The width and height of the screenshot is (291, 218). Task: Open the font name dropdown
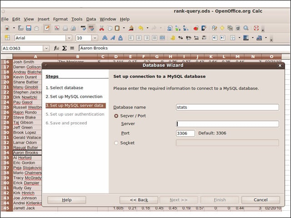click(69, 38)
